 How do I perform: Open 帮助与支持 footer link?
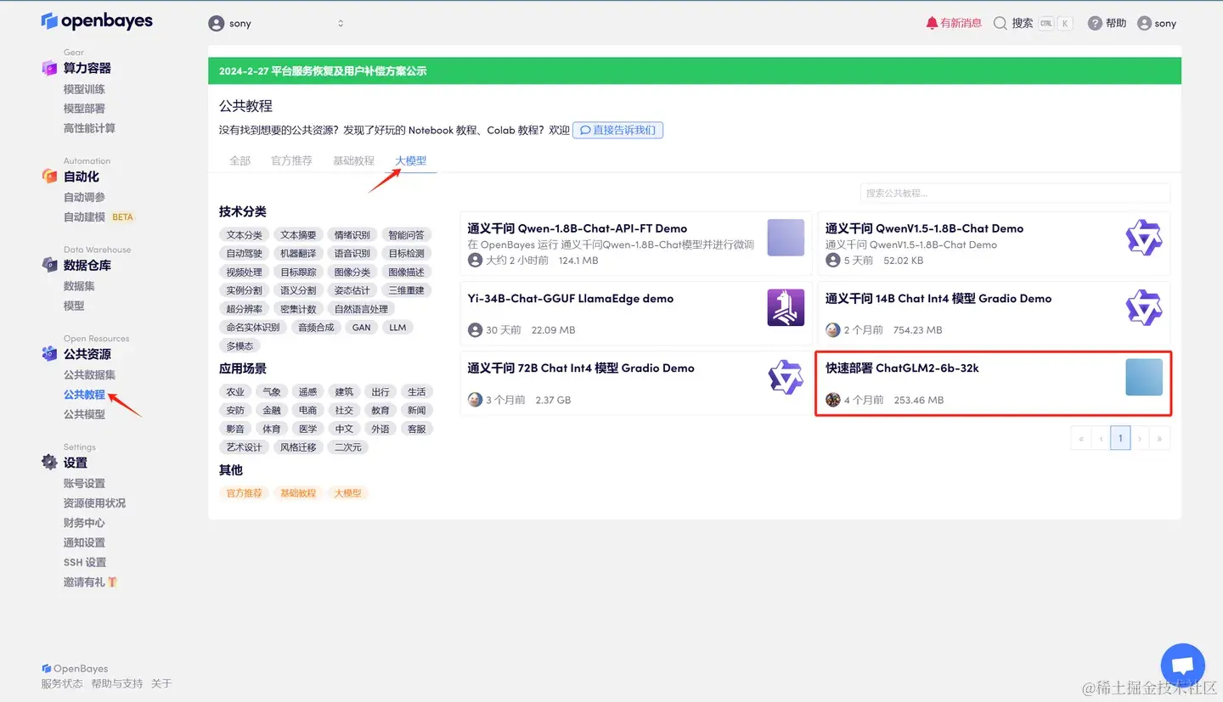pyautogui.click(x=117, y=683)
